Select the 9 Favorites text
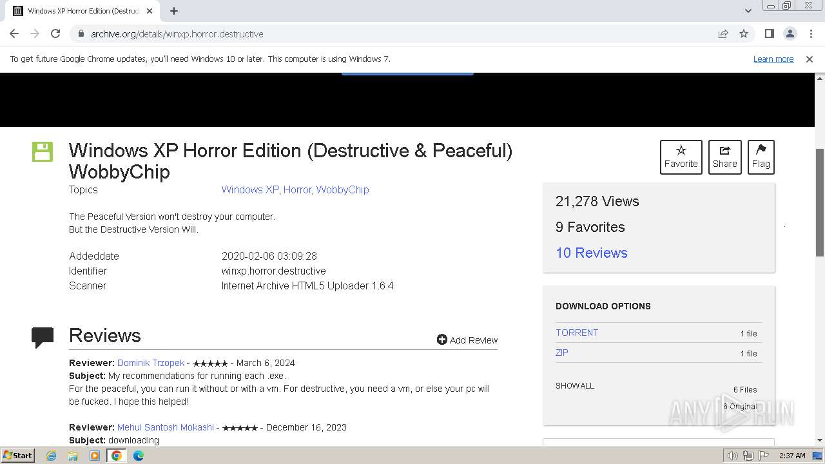Screen dimensions: 825x464 [x=590, y=227]
